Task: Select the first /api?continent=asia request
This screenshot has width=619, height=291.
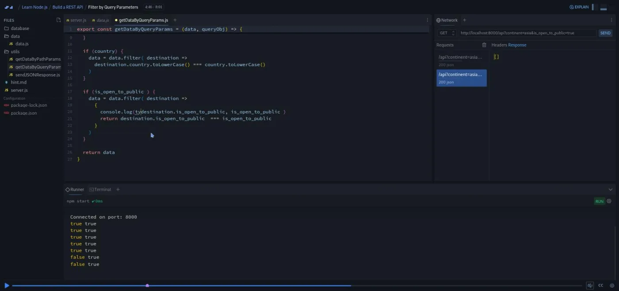Action: [x=461, y=60]
